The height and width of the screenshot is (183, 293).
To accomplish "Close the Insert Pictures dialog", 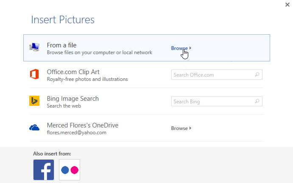I will pyautogui.click(x=288, y=4).
